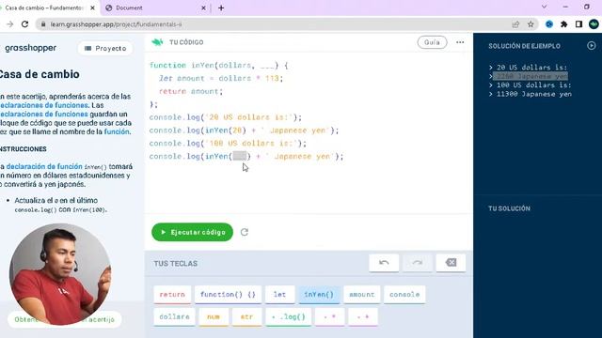This screenshot has width=602, height=338.
Task: Insert the plus operator key
Action: [x=363, y=317]
